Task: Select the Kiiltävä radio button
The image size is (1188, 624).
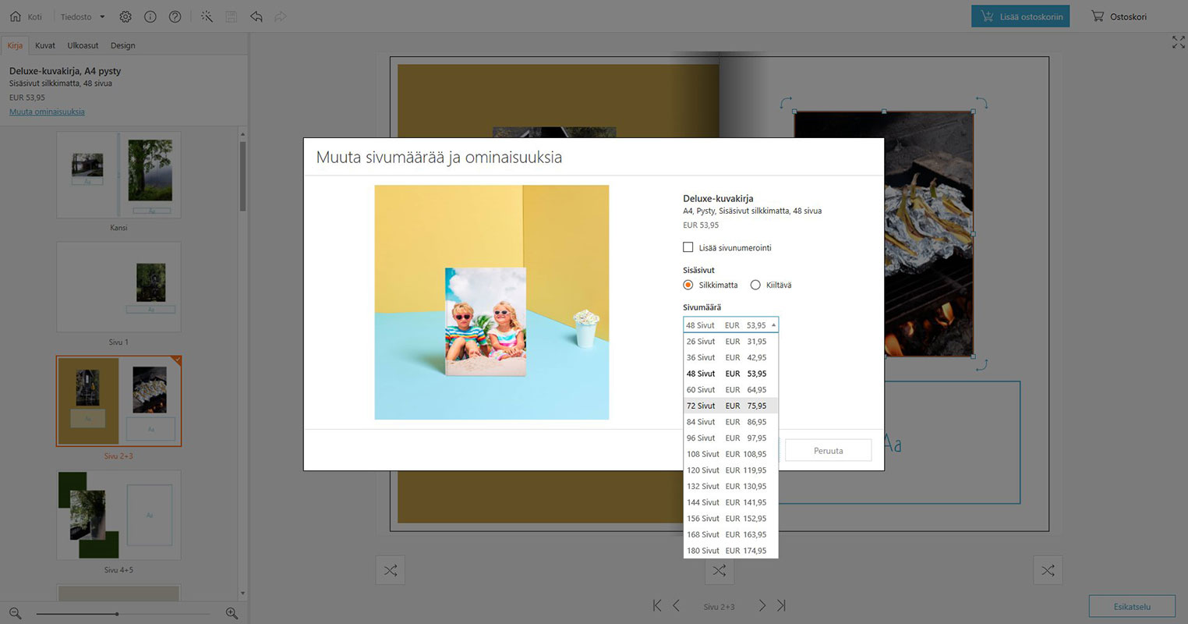Action: (755, 285)
